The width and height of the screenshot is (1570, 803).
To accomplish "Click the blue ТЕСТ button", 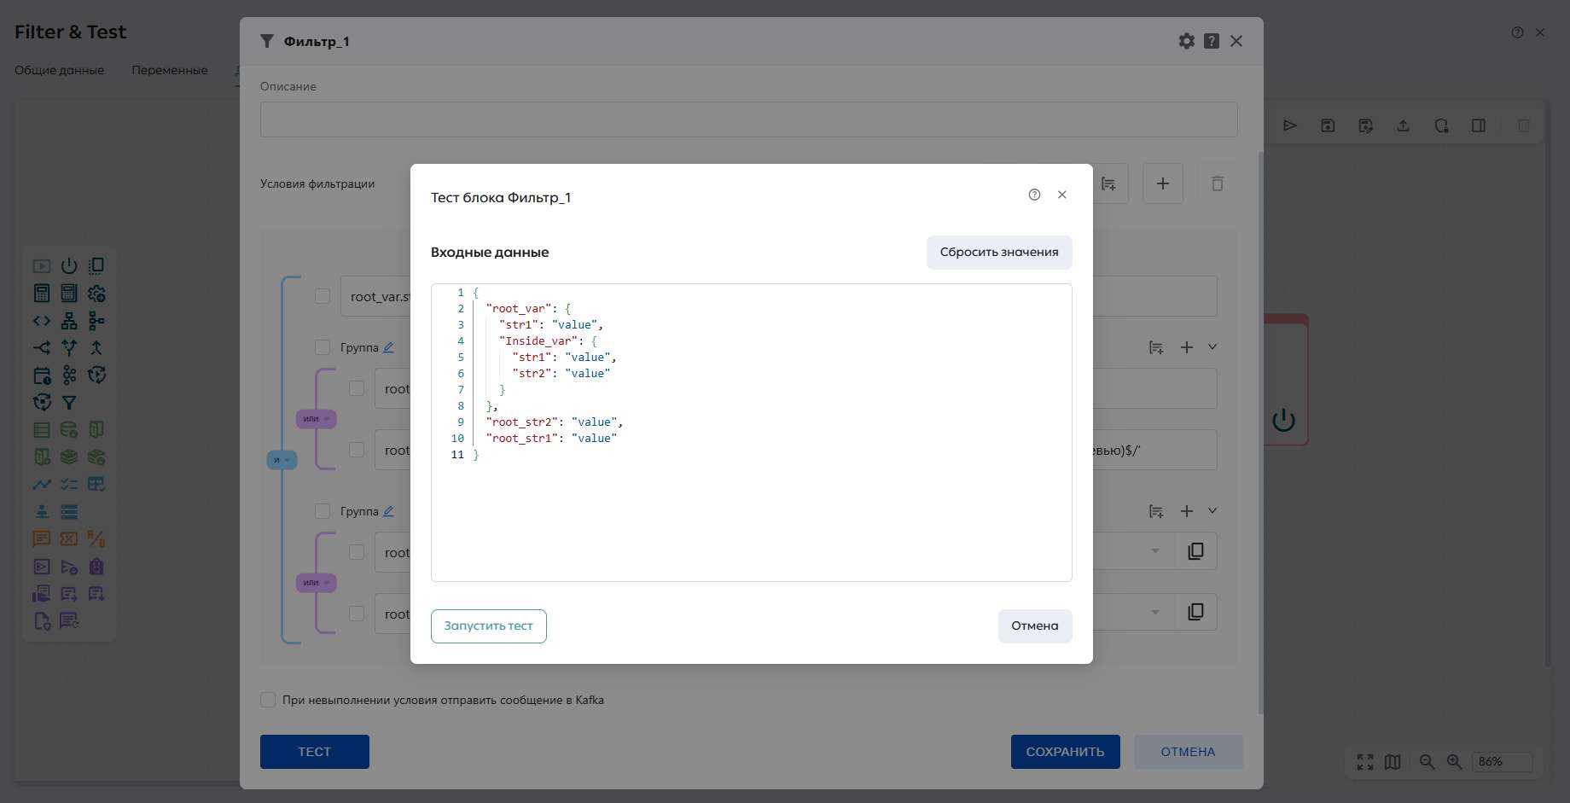I will (x=315, y=752).
